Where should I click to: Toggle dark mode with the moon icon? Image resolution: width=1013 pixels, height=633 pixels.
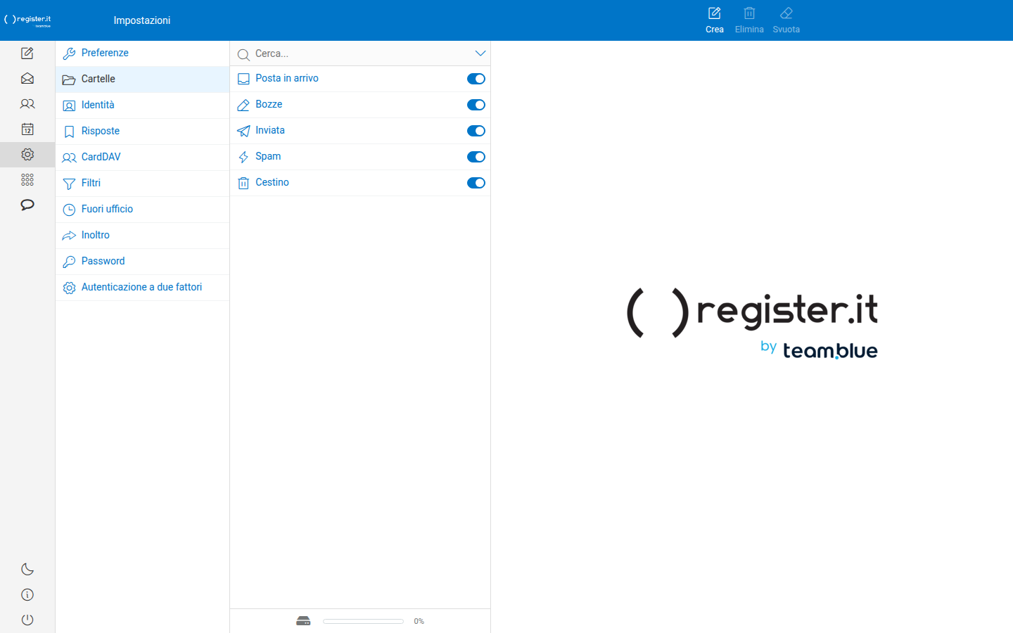[27, 570]
